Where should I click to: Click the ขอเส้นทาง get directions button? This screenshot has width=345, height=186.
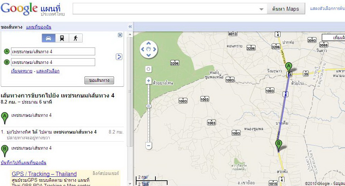coord(99,80)
